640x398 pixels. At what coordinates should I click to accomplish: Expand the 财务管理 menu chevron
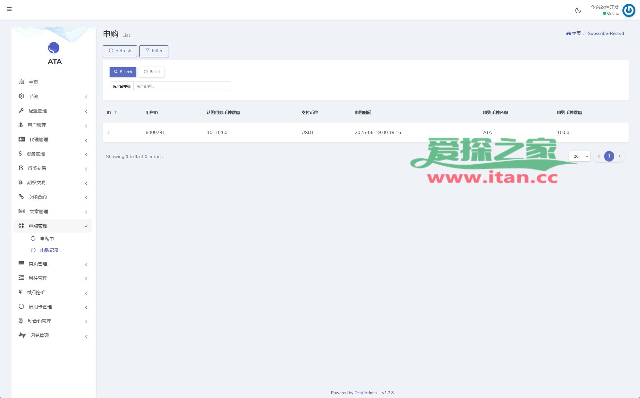coord(86,155)
